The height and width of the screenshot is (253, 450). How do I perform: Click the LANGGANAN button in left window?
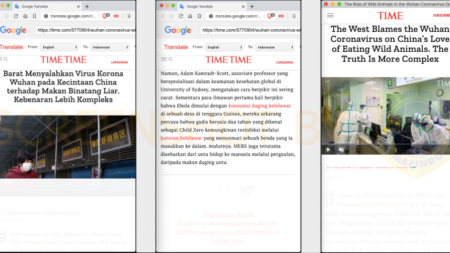(x=119, y=62)
